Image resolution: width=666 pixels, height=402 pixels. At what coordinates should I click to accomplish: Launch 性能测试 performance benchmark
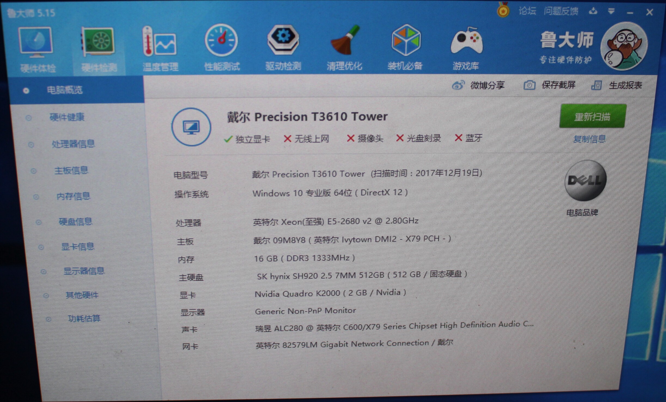(222, 48)
